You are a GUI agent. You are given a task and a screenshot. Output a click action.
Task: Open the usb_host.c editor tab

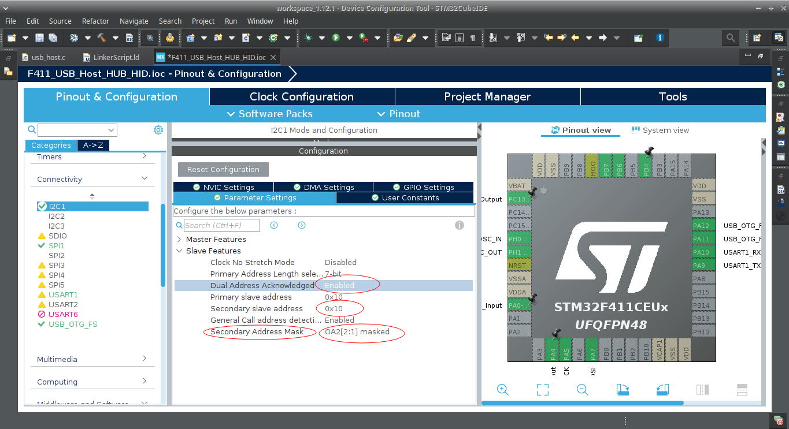pos(43,57)
